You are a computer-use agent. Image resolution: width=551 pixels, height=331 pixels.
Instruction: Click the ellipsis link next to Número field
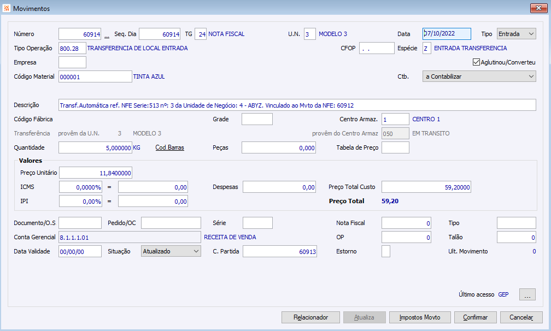(107, 35)
